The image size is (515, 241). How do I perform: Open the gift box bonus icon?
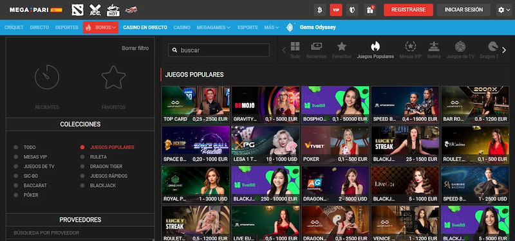point(370,10)
